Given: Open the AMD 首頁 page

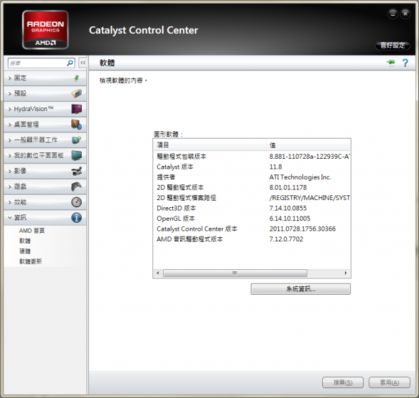Looking at the screenshot, I should coord(32,231).
